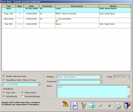133x112 pixels.
Task: Select the Note row dated 25/06/2008
Action: pyautogui.click(x=66, y=10)
